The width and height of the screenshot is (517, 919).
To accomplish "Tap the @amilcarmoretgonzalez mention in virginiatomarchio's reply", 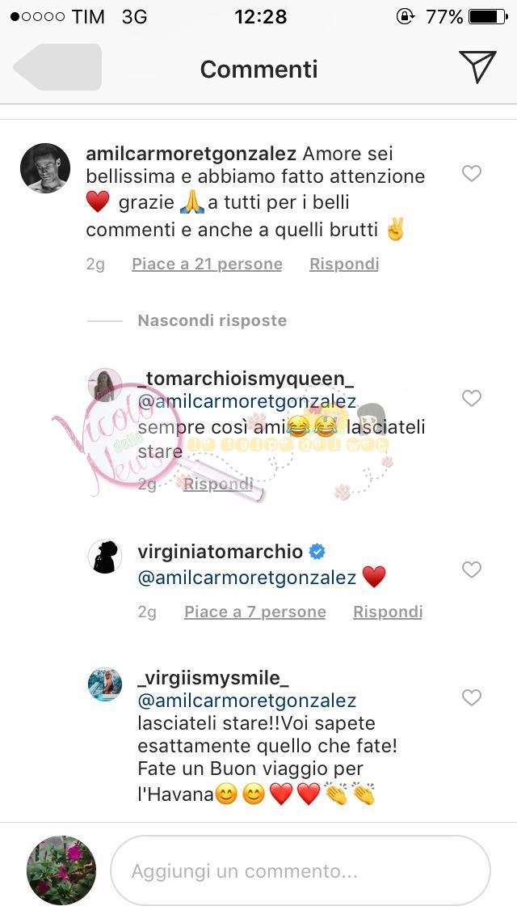I will (x=247, y=578).
